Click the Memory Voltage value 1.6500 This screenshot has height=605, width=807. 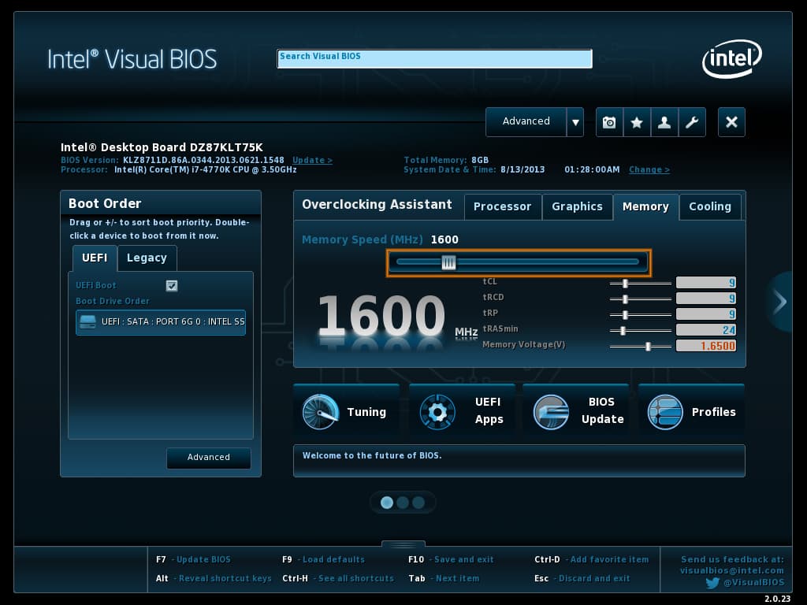click(705, 346)
